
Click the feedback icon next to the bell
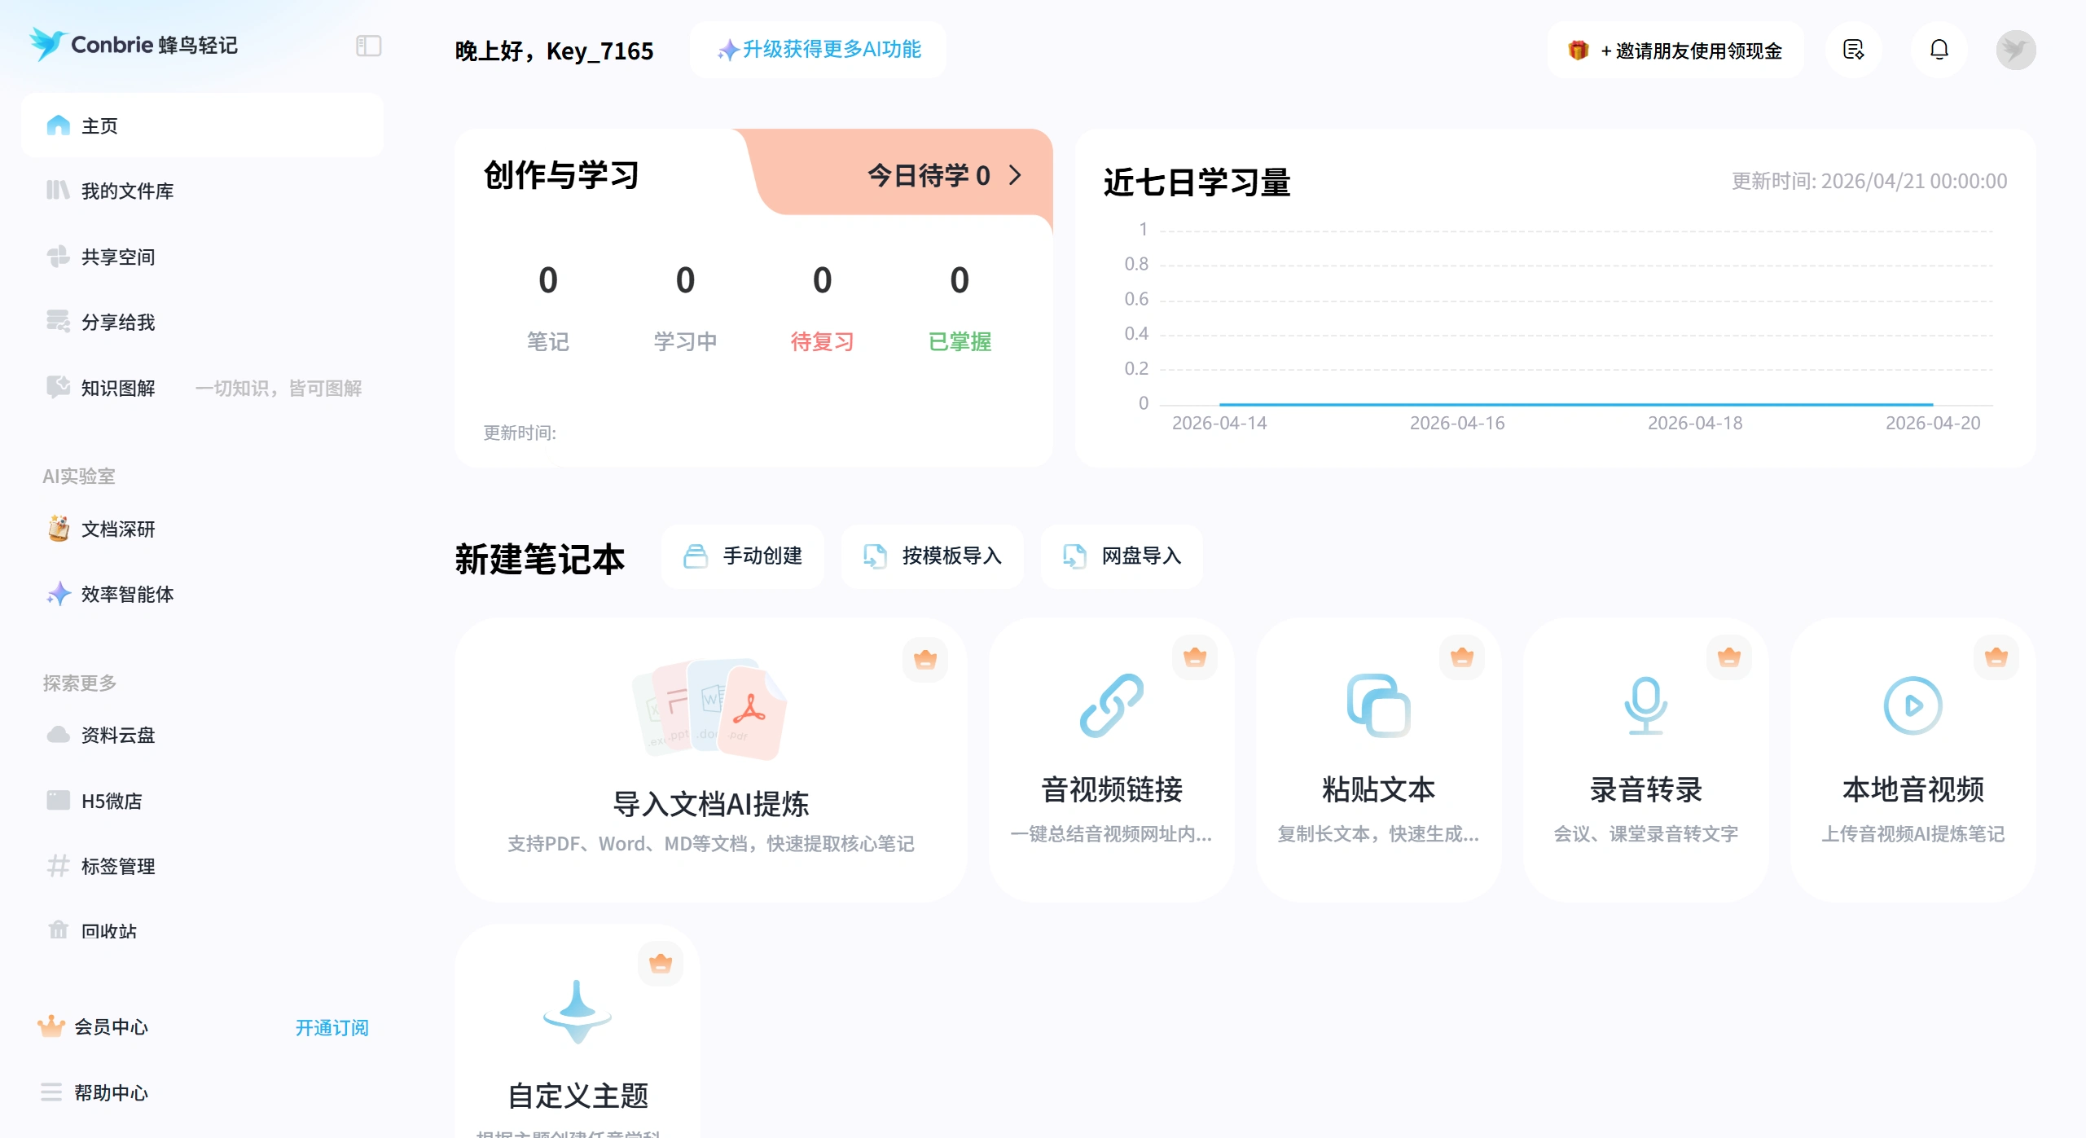coord(1854,50)
